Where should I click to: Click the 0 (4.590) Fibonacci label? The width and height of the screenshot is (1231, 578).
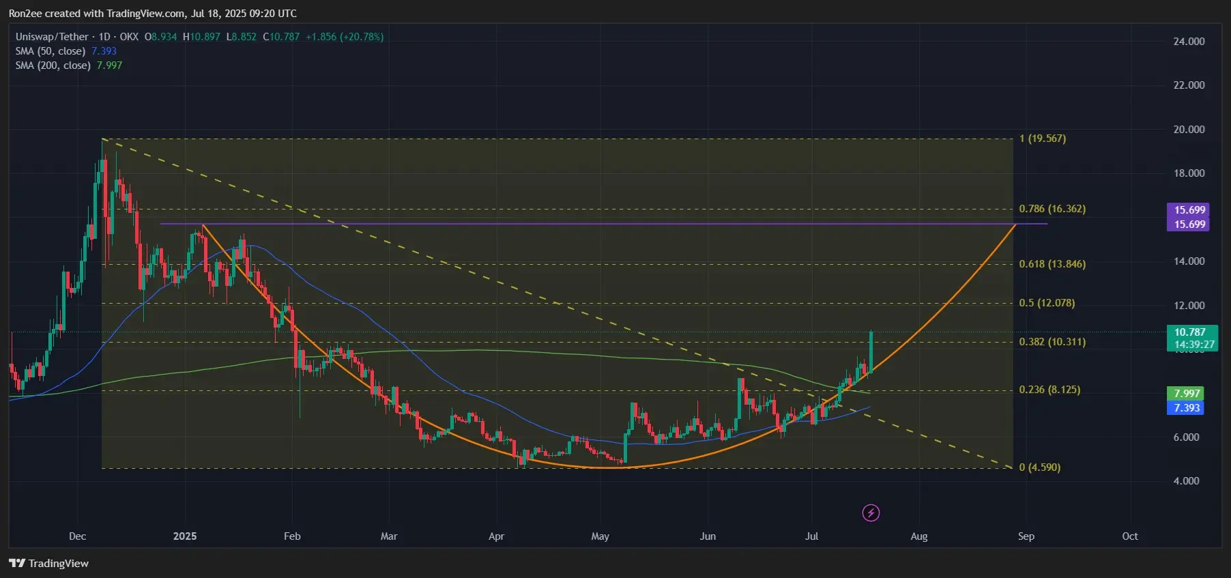[x=1040, y=467]
